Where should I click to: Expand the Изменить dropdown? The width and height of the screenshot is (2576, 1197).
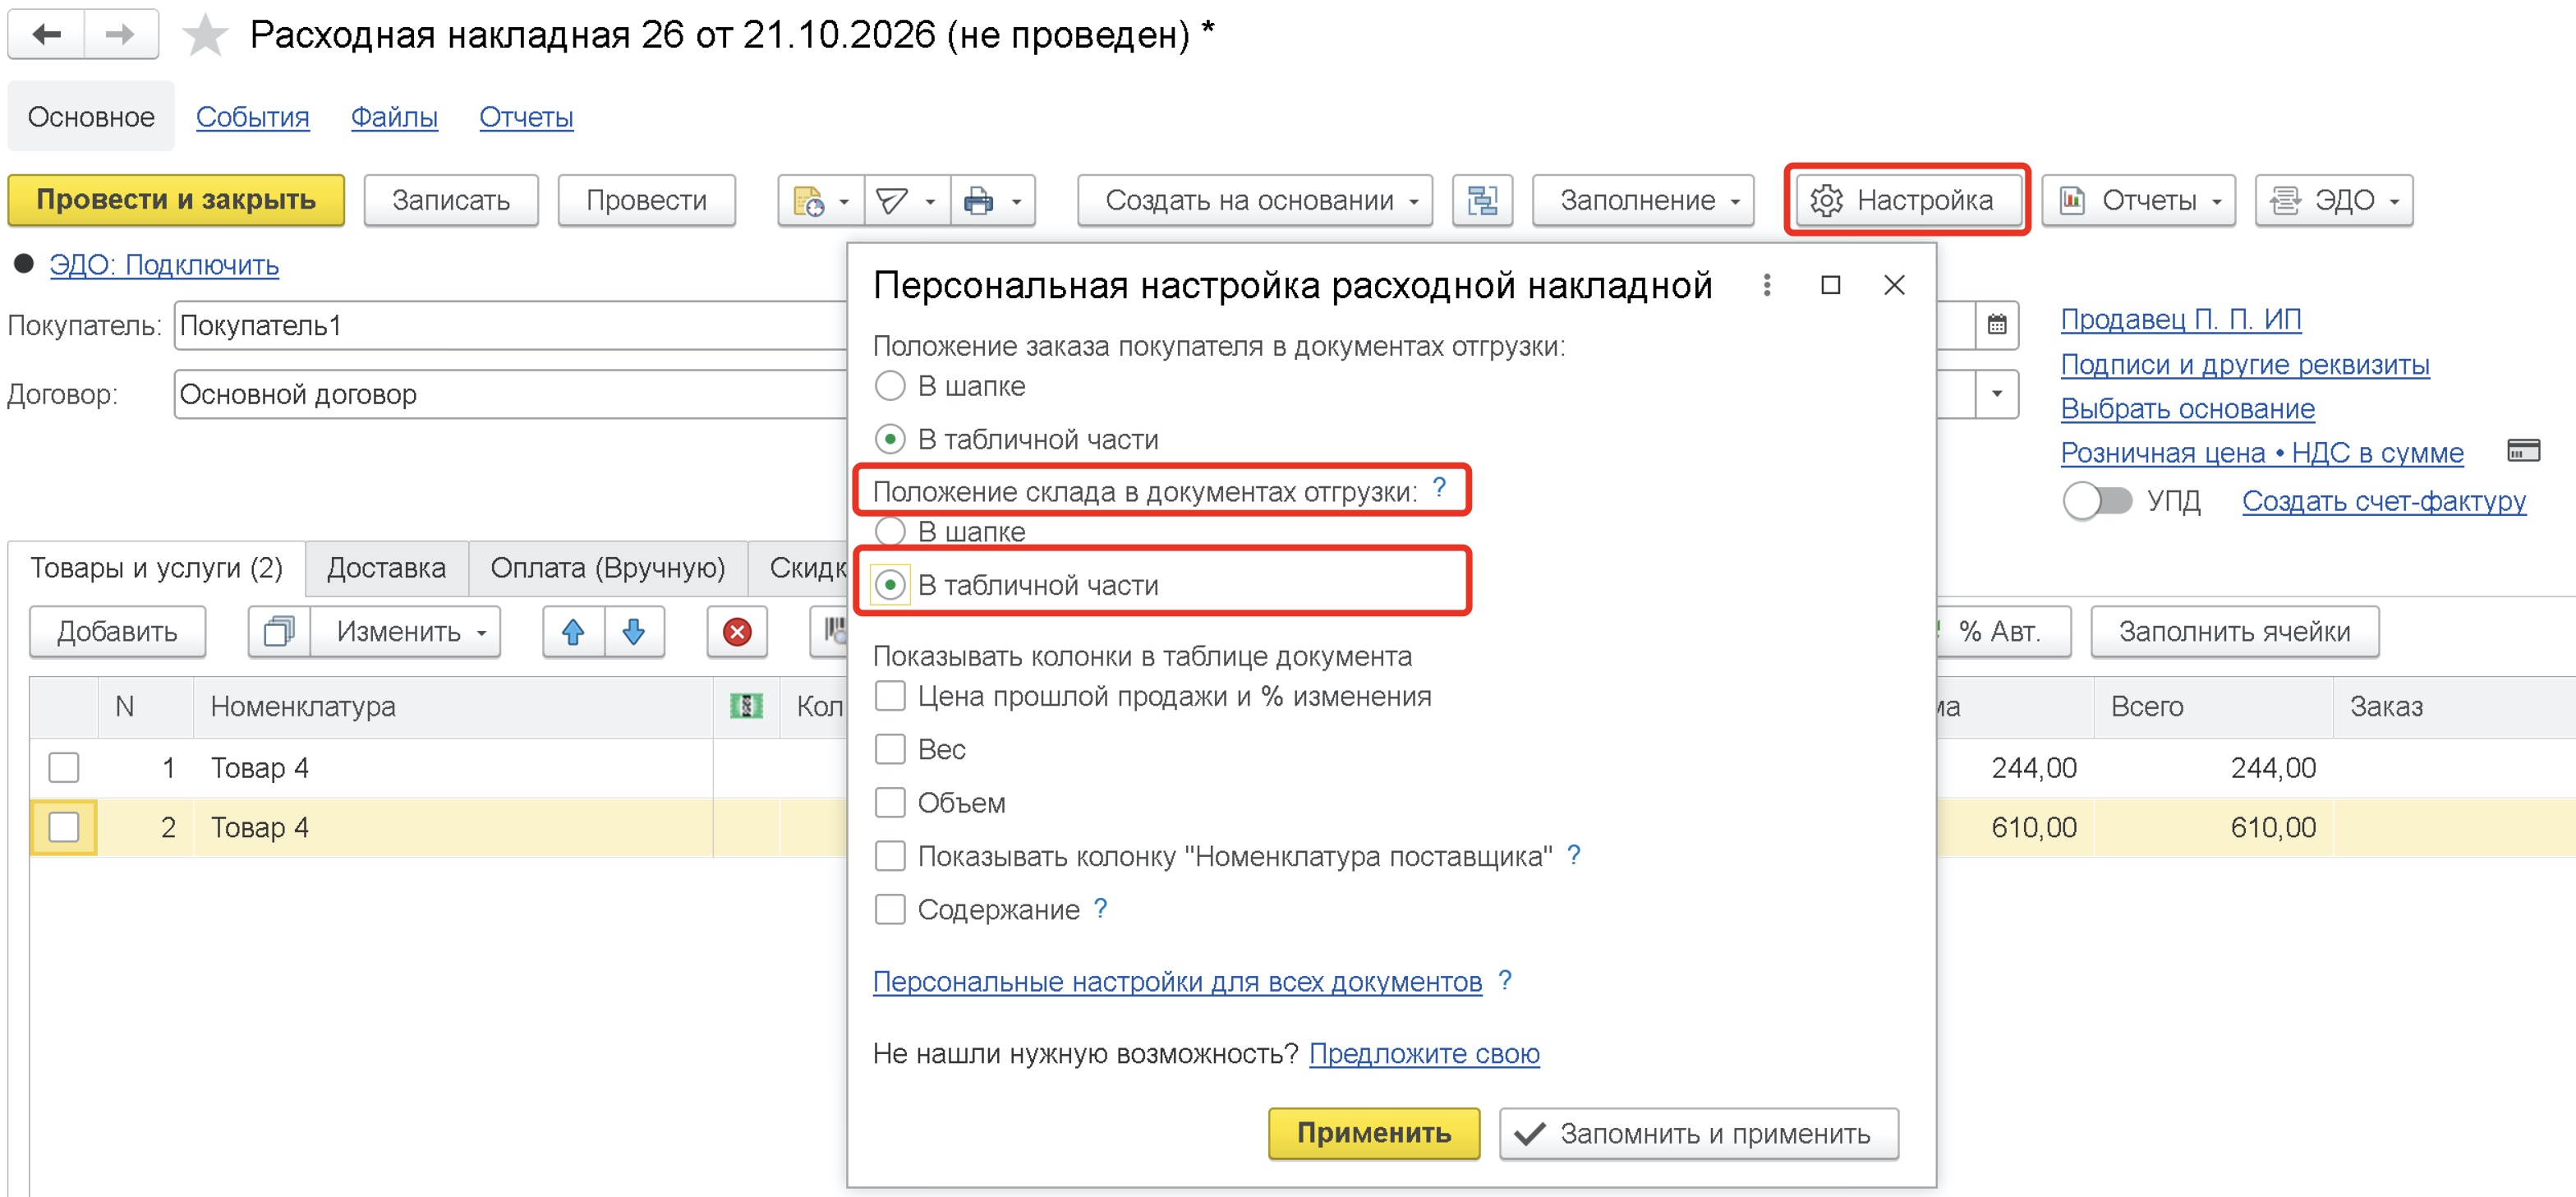coord(405,632)
